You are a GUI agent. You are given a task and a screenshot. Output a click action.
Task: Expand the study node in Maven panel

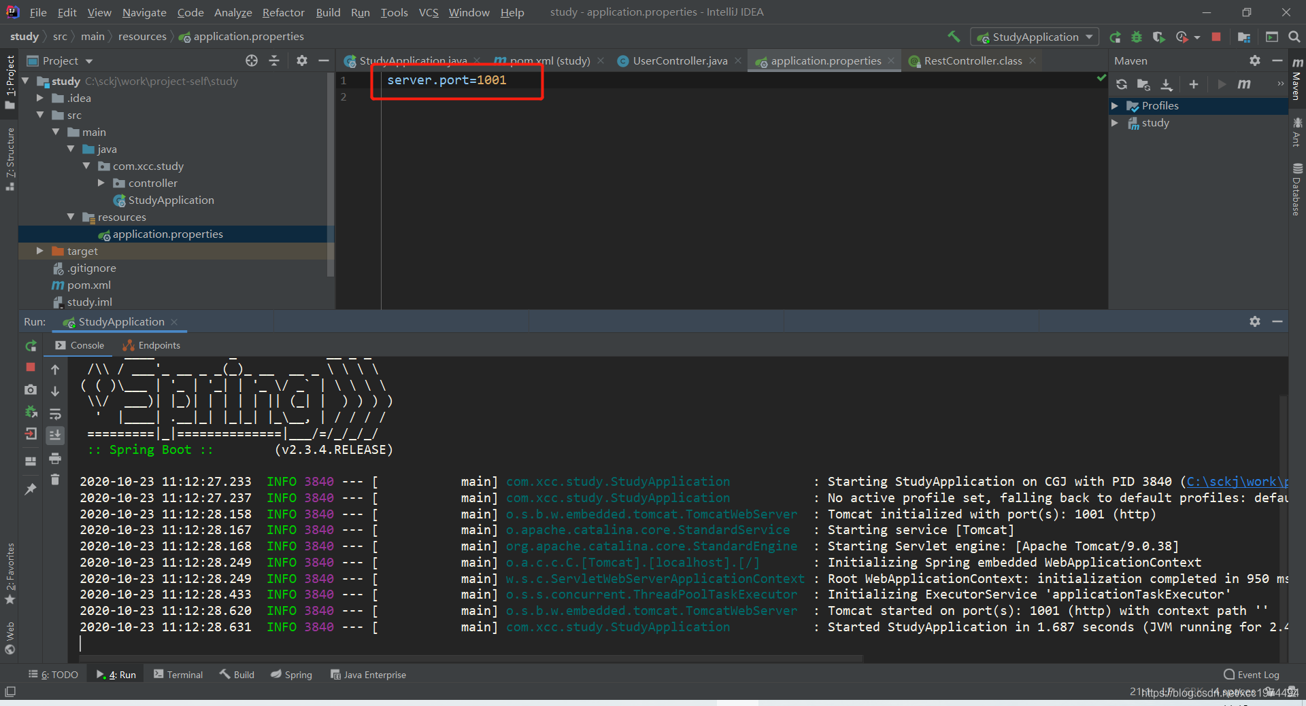[1115, 123]
